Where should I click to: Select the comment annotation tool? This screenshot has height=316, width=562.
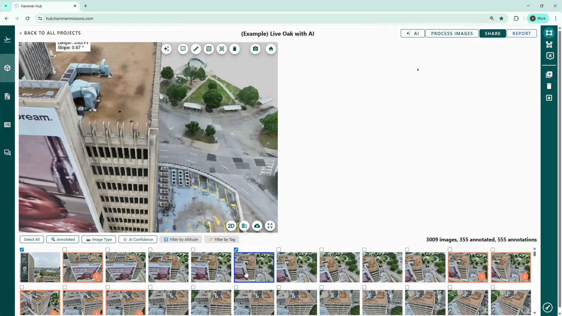183,49
